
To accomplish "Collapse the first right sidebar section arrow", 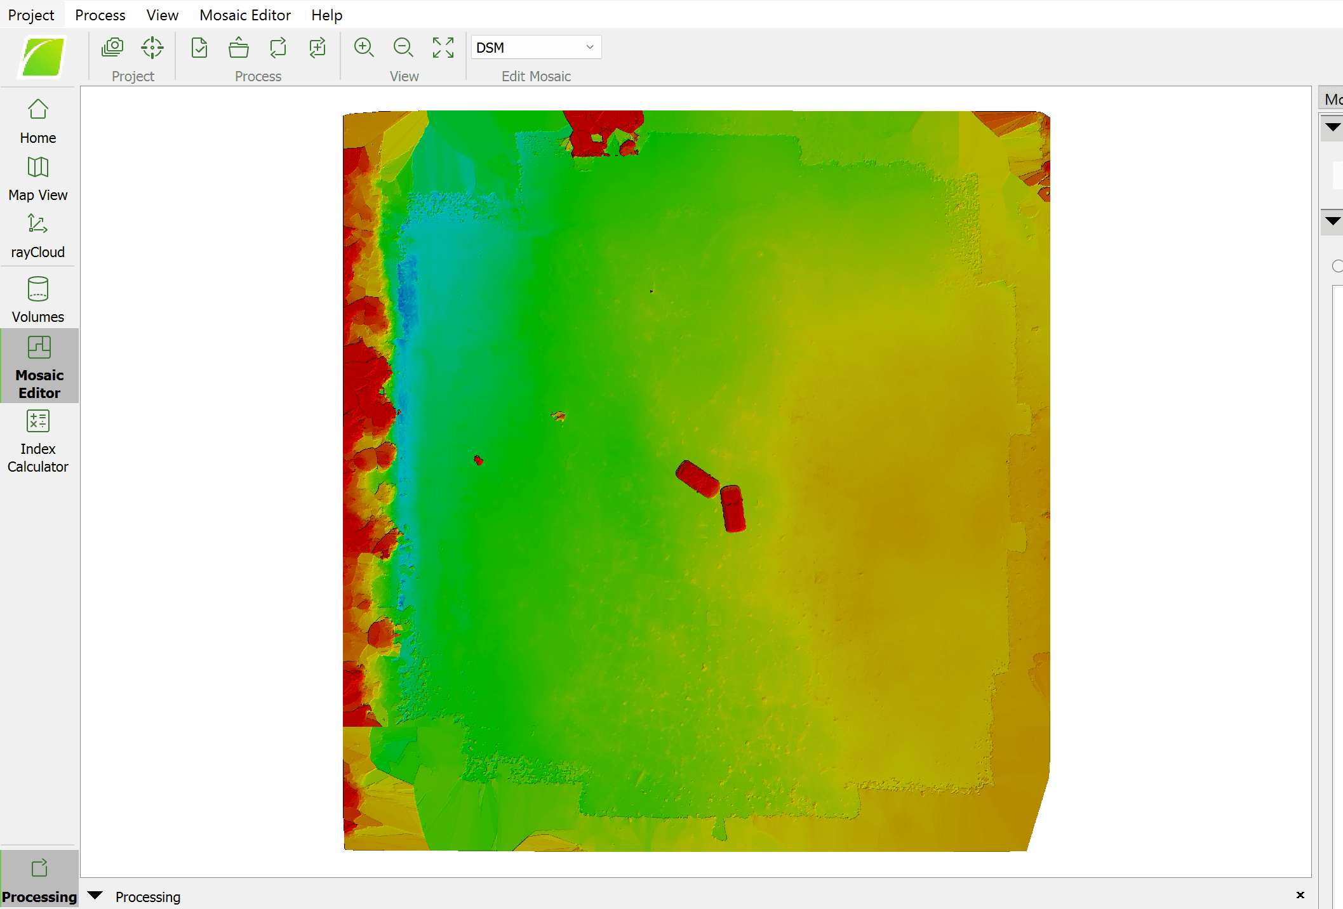I will tap(1333, 127).
